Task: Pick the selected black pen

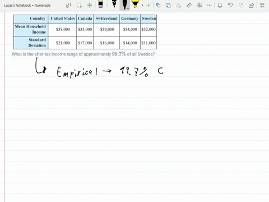Action: pyautogui.click(x=124, y=4)
